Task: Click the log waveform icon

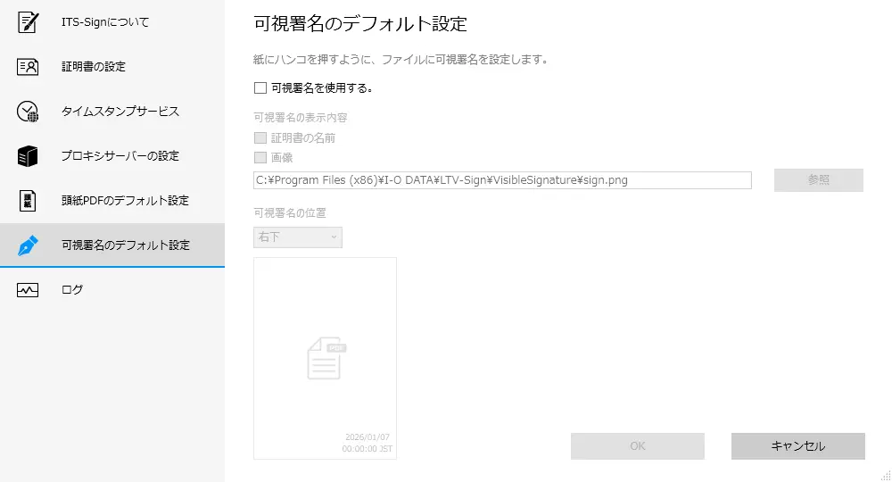Action: coord(28,290)
